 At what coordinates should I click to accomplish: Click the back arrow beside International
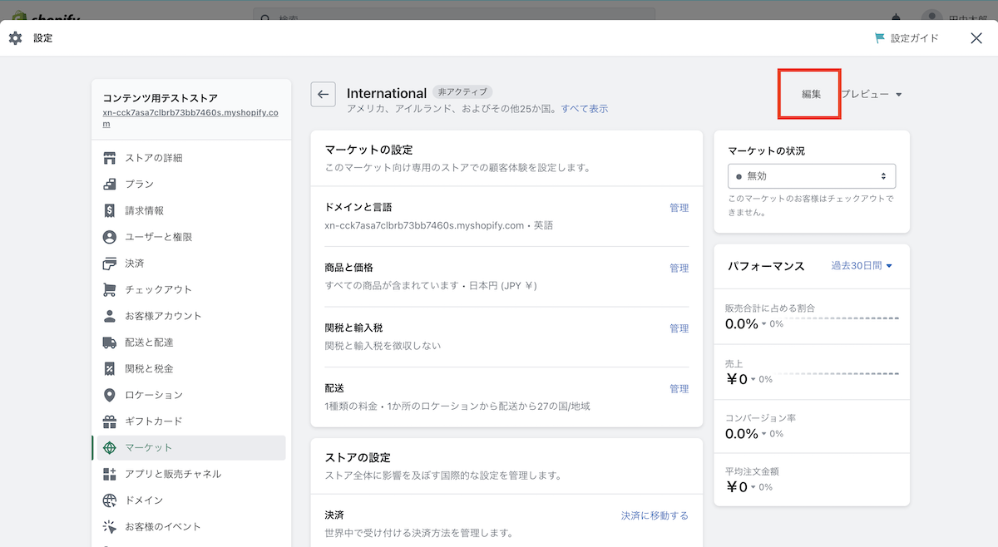point(323,94)
